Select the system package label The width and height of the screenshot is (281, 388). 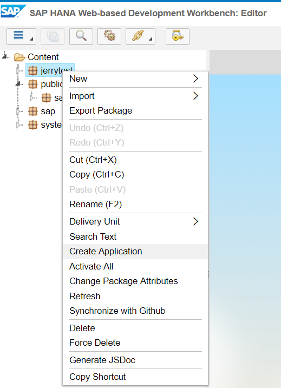tap(51, 124)
